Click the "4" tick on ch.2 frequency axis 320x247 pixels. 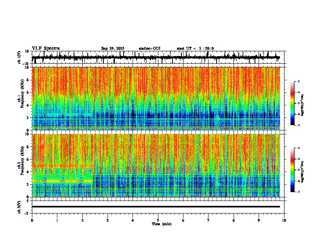pyautogui.click(x=28, y=172)
